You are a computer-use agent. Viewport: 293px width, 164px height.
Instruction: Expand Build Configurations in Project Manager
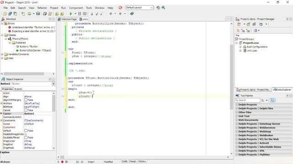tap(240, 47)
